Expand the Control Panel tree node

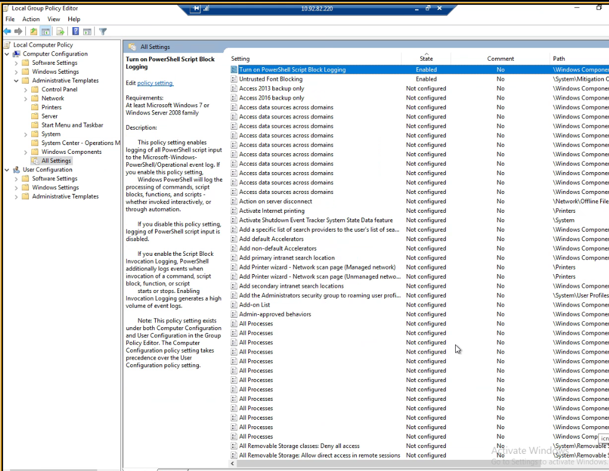[25, 89]
